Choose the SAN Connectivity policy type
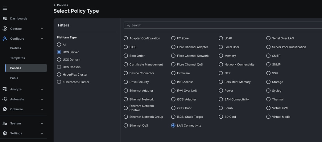322x142 pixels. click(x=221, y=99)
